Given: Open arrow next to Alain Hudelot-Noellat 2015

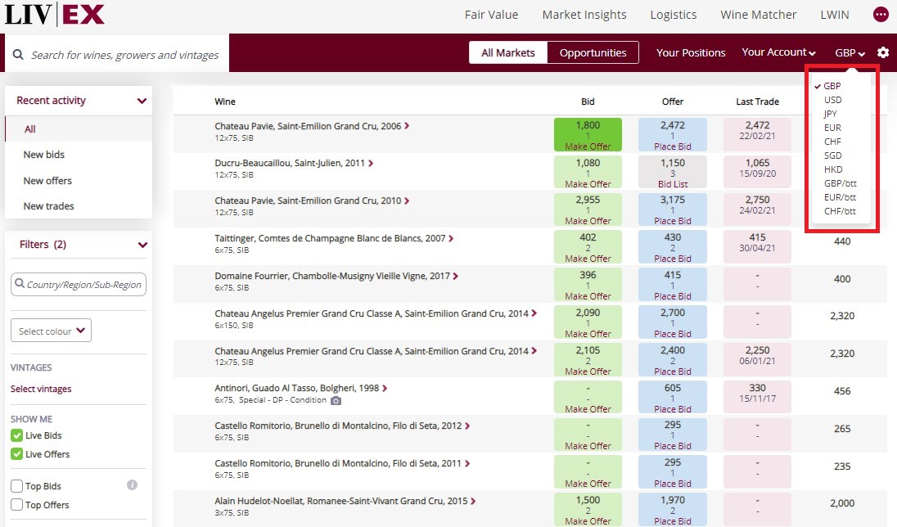Looking at the screenshot, I should [472, 501].
